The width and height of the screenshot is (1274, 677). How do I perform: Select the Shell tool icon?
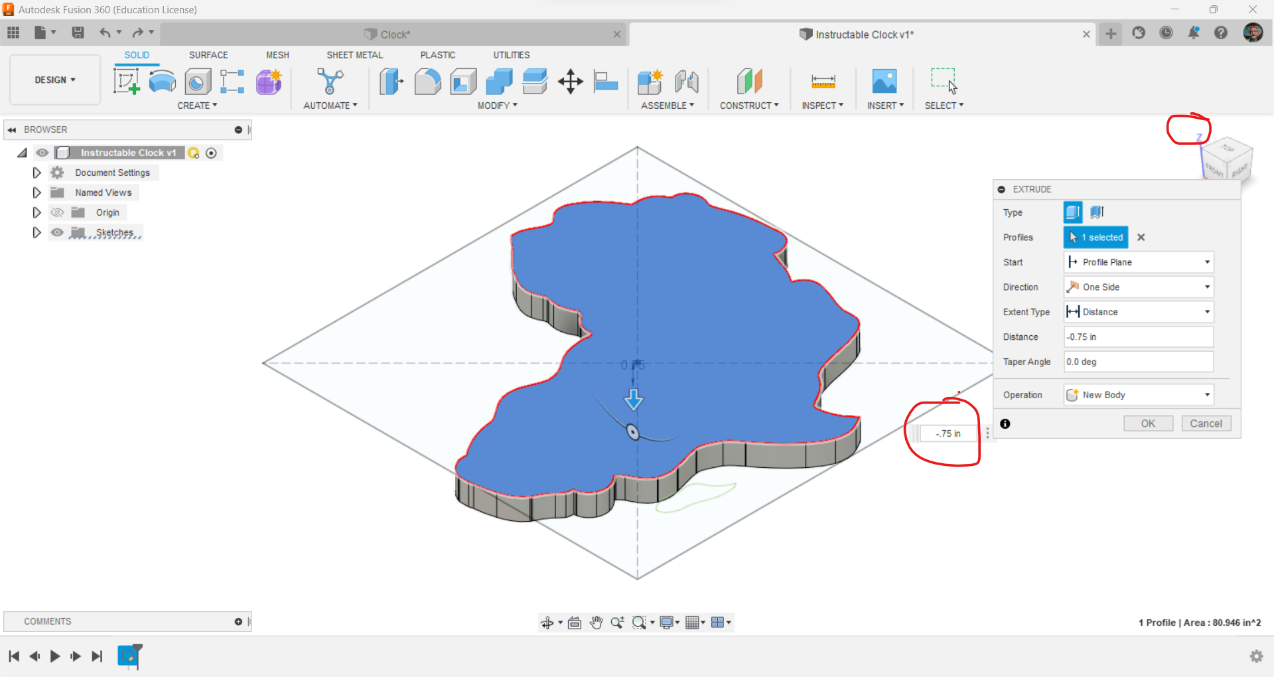pos(463,82)
